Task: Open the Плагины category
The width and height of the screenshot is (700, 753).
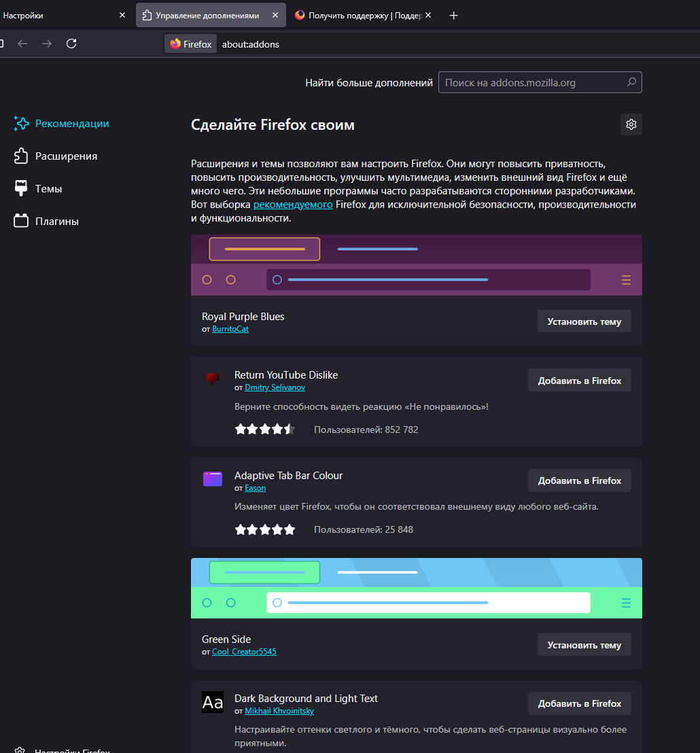Action: pos(47,222)
